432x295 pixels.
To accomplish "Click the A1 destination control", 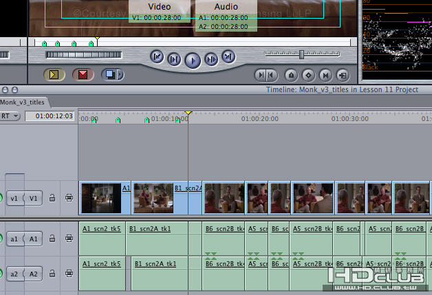I will (x=33, y=239).
